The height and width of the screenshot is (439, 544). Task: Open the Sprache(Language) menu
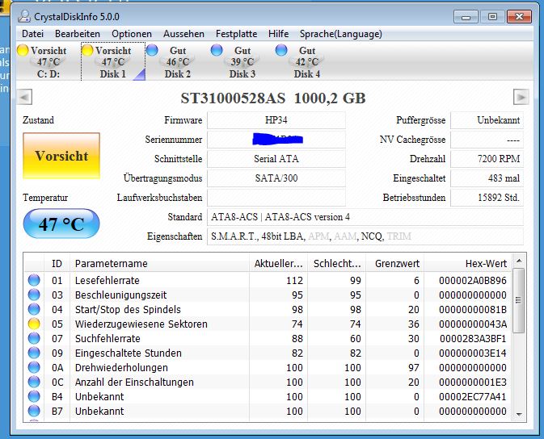point(340,34)
